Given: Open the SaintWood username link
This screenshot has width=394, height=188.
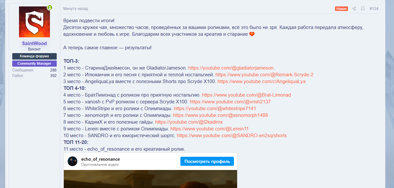Looking at the screenshot, I should (x=34, y=43).
